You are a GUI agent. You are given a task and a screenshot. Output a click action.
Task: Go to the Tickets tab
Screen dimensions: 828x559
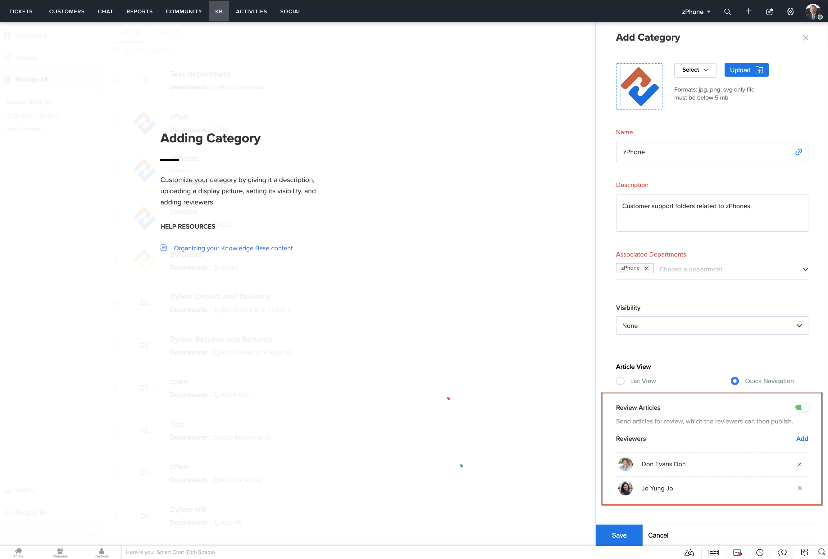tap(21, 11)
